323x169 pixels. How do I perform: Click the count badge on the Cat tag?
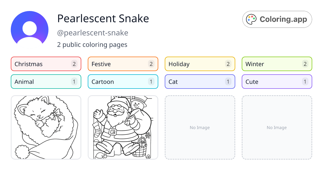[228, 82]
